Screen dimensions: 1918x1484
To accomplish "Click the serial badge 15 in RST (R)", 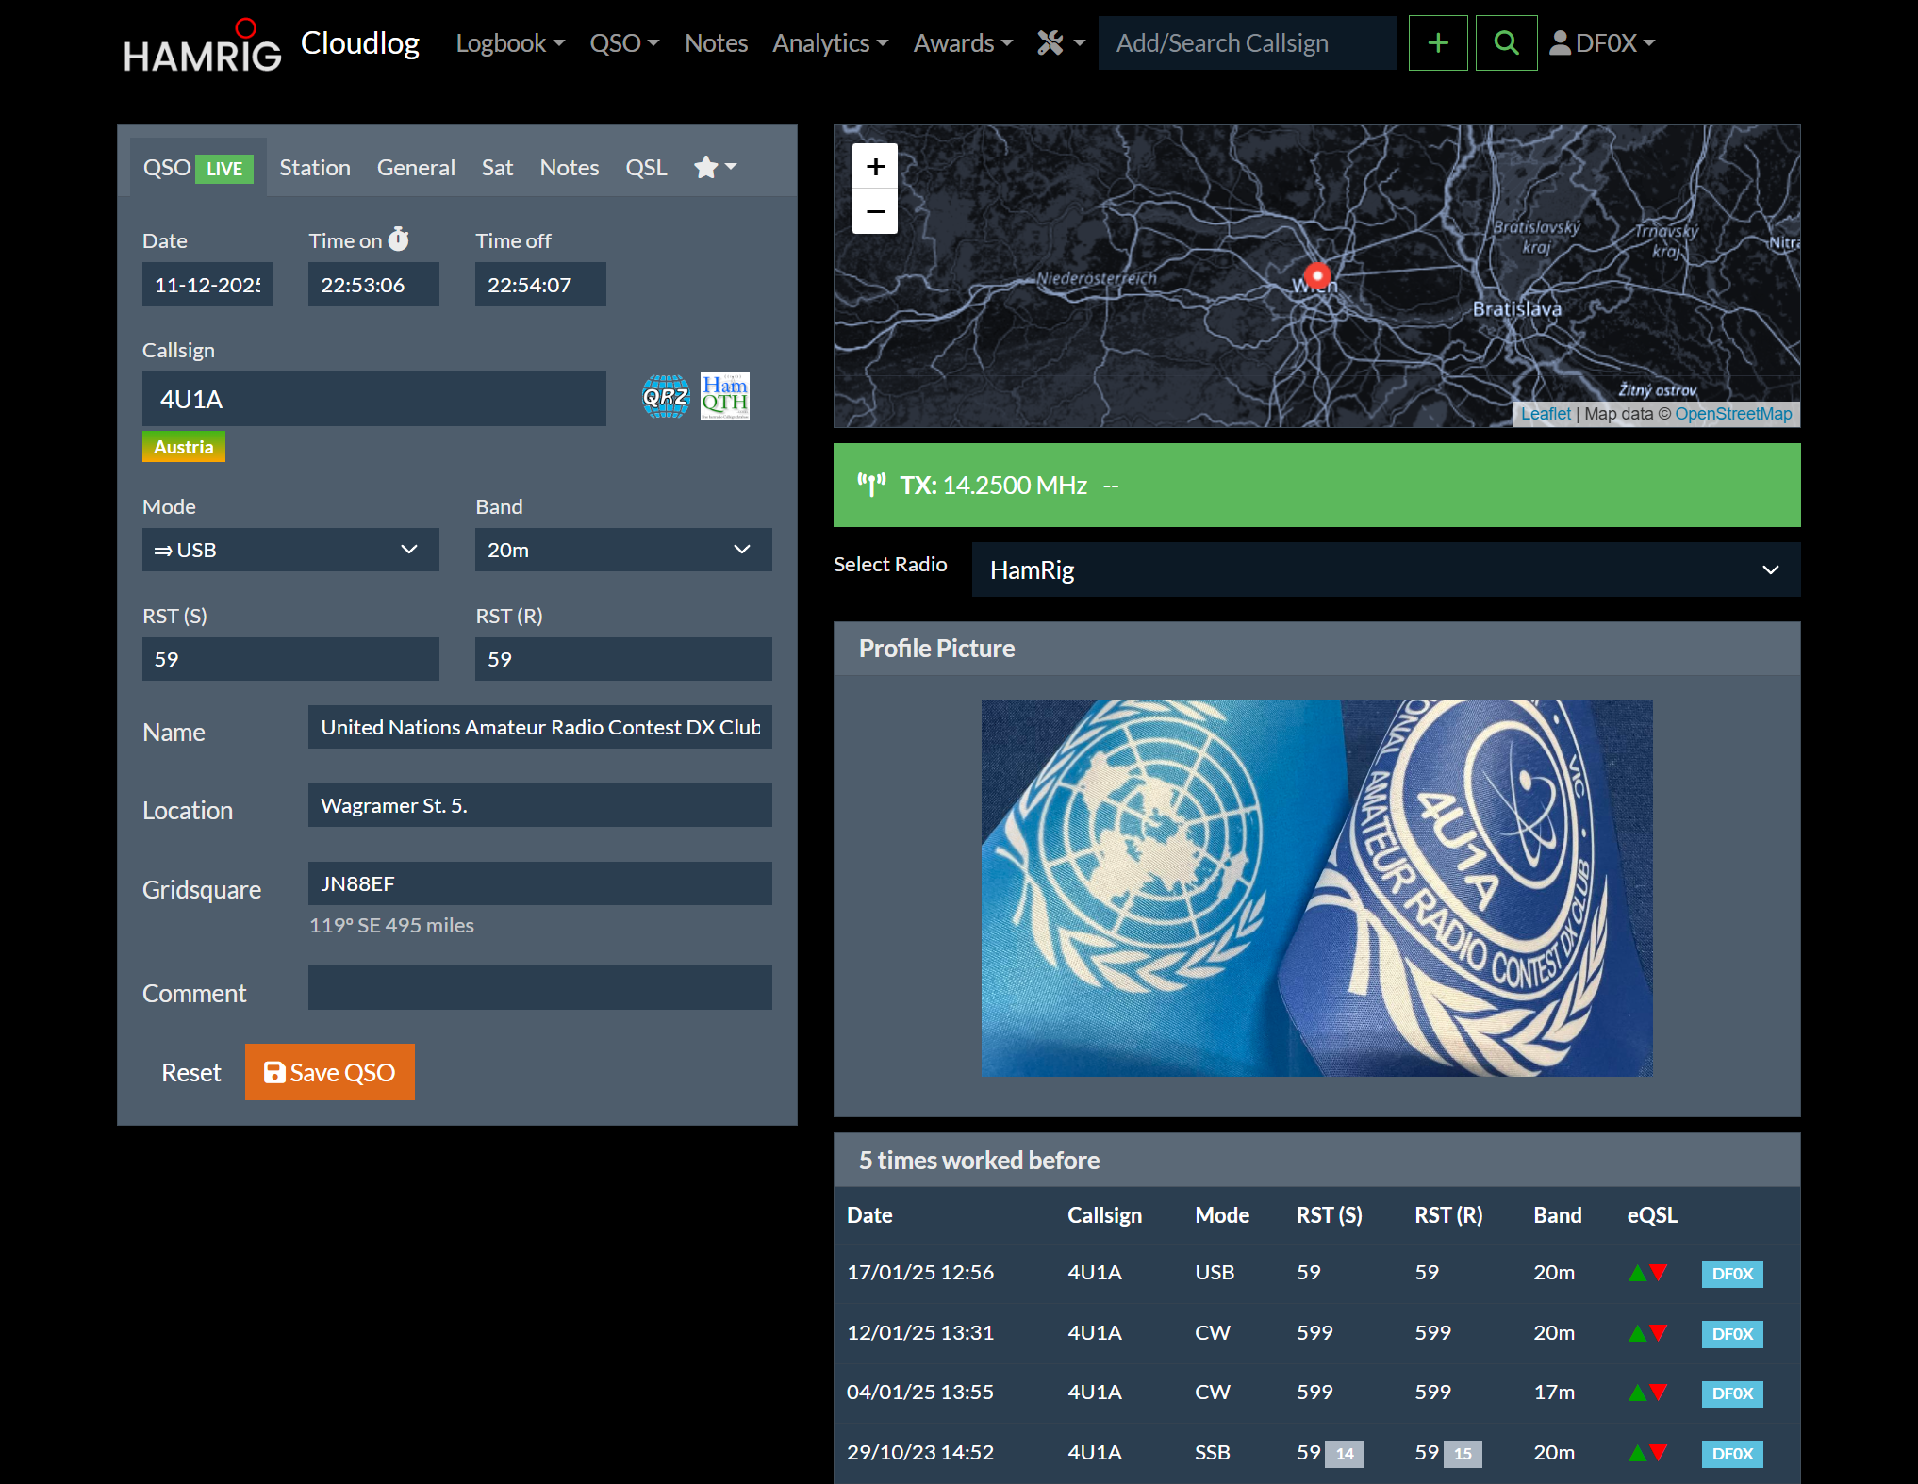I will click(1463, 1454).
